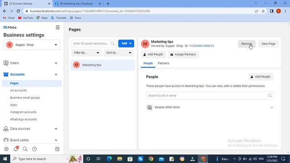Switch to Marketing tips Facebook browser tab
The height and width of the screenshot is (163, 290).
(x=77, y=4)
